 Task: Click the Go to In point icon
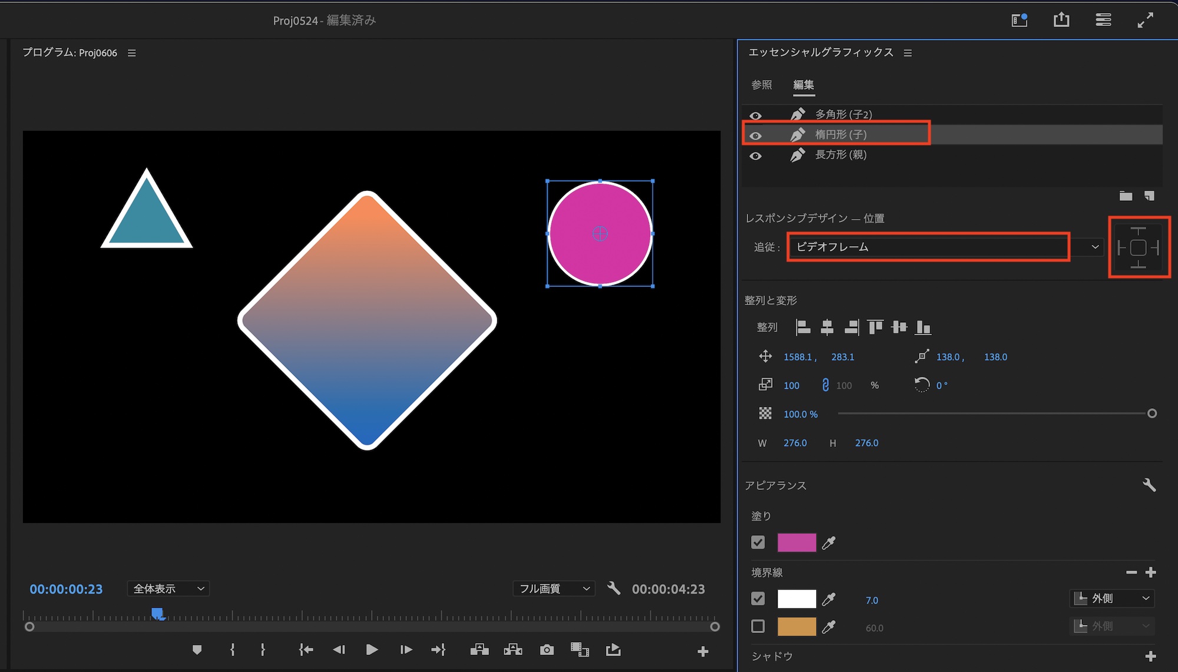coord(306,650)
